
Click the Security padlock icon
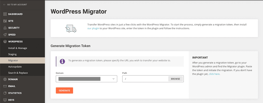5,28
